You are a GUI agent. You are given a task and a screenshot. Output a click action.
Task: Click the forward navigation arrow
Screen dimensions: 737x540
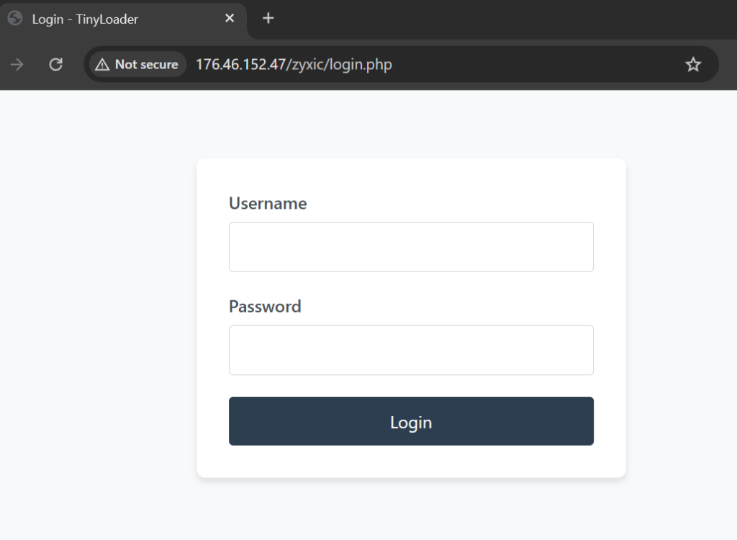click(x=16, y=64)
